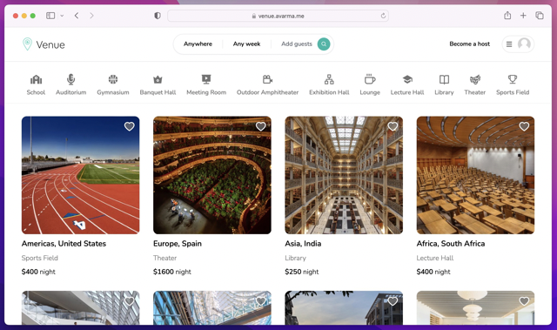Open the Add guests selector

coord(297,44)
